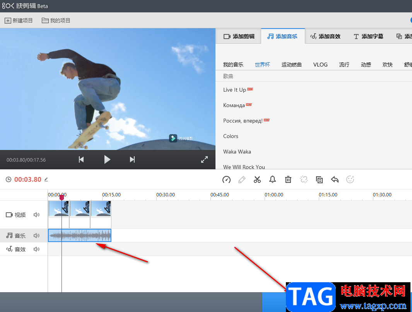Switch to Add Subtitles tab
The image size is (412, 312).
tap(368, 36)
